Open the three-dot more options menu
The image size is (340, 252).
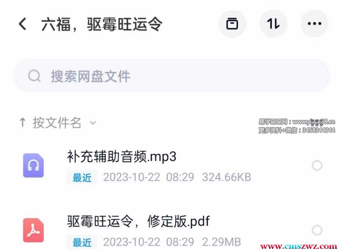[x=315, y=24]
